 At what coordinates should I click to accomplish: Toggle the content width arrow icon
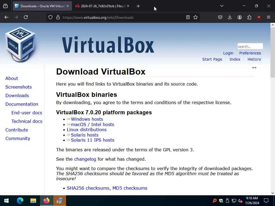(254, 68)
